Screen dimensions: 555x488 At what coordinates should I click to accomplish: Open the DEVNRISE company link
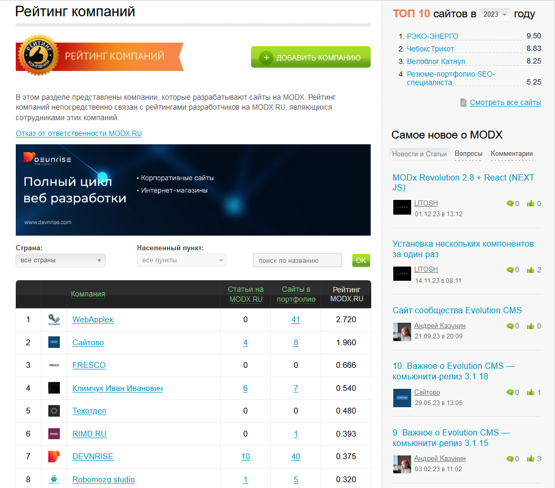point(93,457)
